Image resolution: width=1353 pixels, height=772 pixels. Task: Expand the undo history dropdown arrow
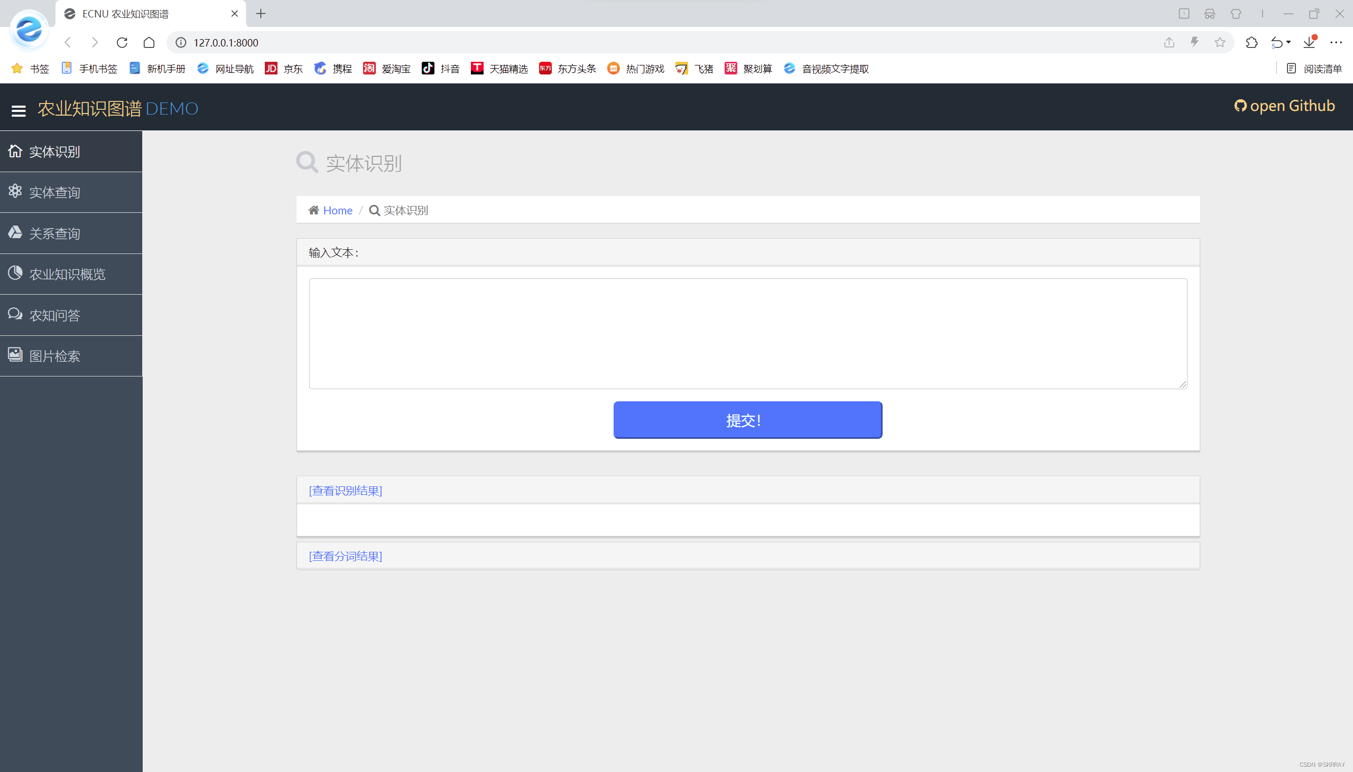pos(1289,42)
